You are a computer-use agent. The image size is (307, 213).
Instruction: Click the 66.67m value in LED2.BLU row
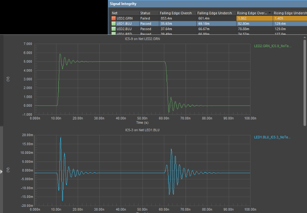click(204, 29)
